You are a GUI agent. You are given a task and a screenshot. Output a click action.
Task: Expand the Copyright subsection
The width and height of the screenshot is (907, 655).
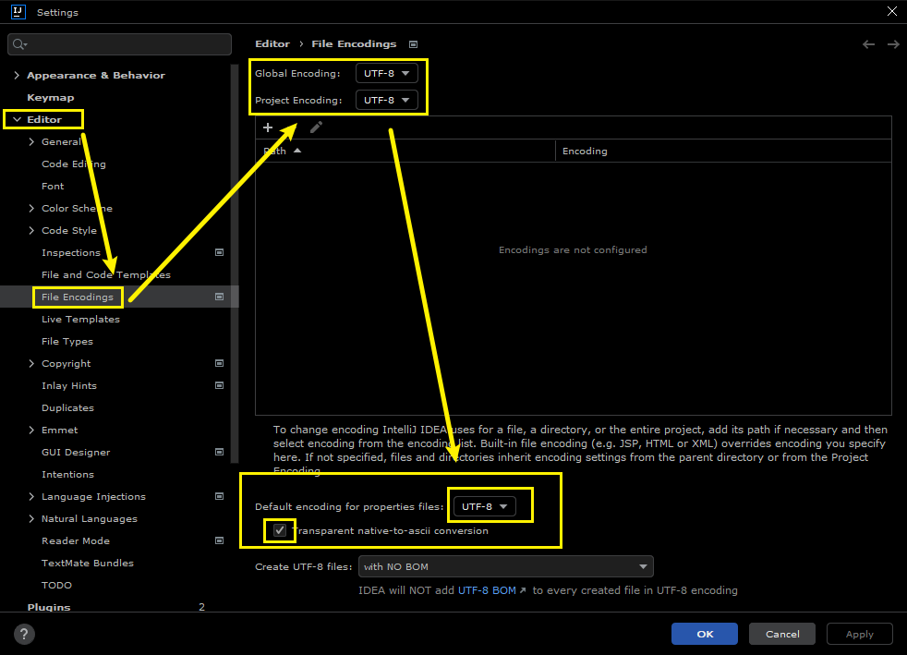tap(31, 363)
